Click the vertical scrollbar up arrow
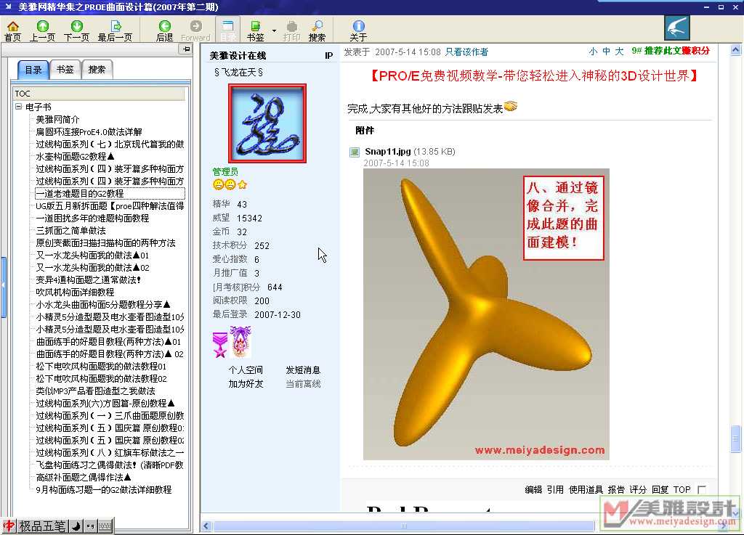Viewport: 744px width, 535px height. 735,49
